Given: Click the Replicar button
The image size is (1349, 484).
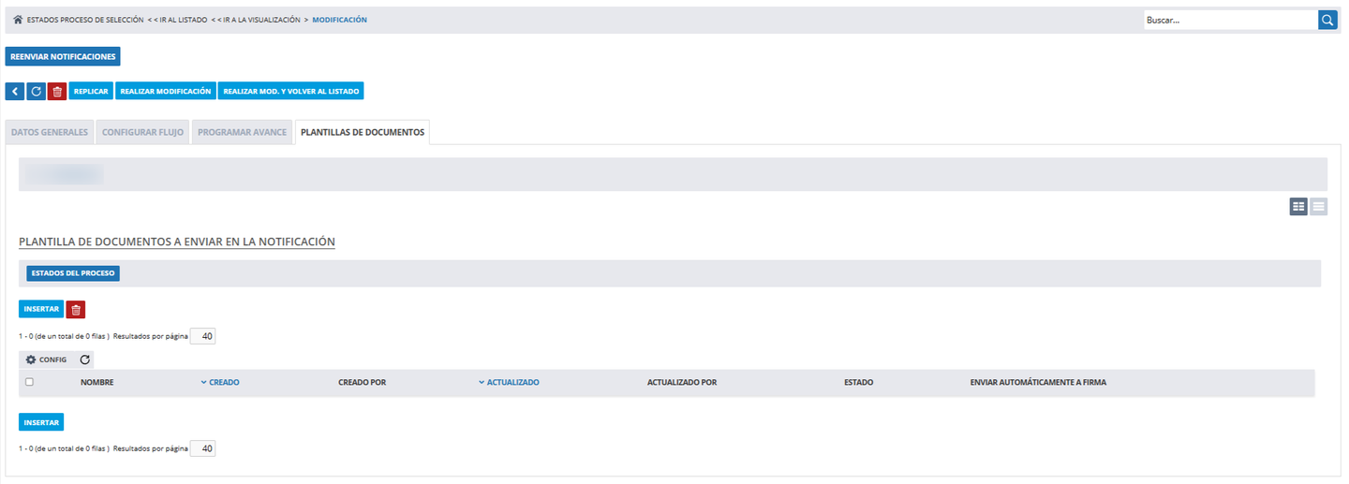Looking at the screenshot, I should 91,91.
